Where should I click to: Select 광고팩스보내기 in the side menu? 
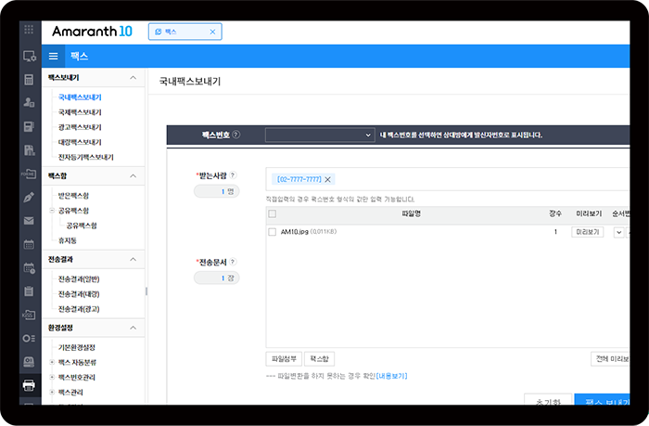(x=80, y=127)
